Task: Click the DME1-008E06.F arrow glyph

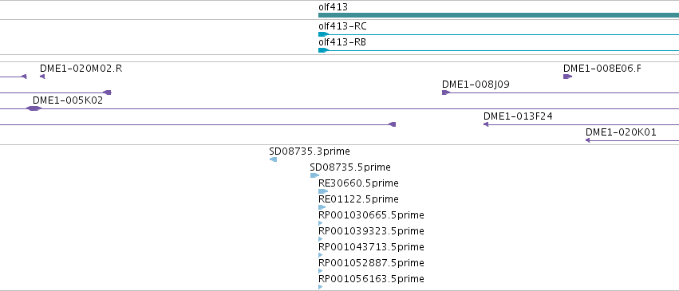Action: [x=567, y=77]
